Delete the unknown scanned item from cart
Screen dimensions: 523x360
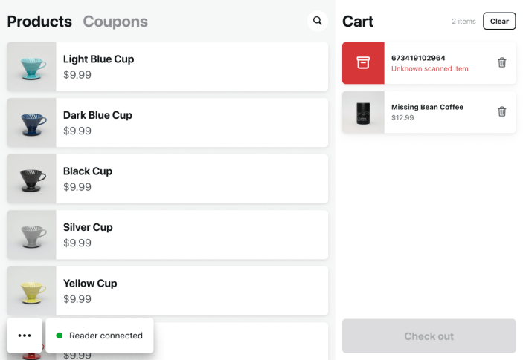tap(502, 63)
